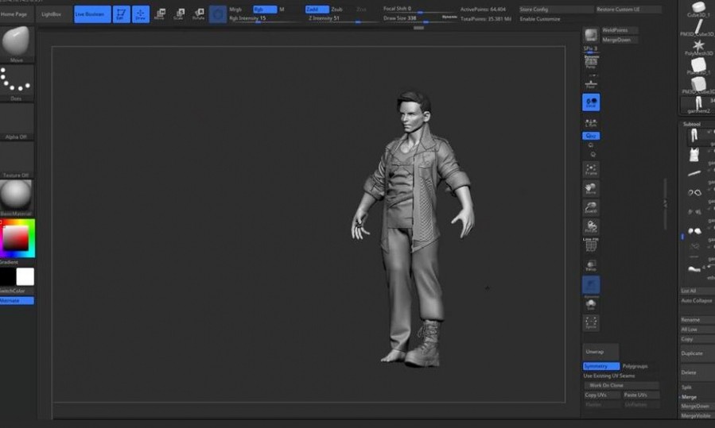Adjust the Draw Size slider
Viewport: 715px width, 428px height.
pyautogui.click(x=418, y=19)
